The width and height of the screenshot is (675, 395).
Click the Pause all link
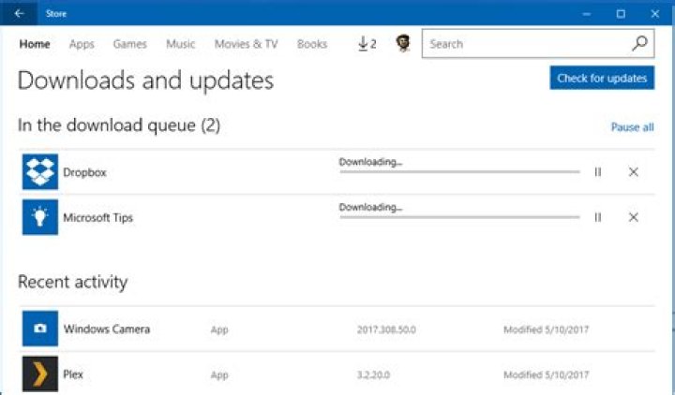click(632, 127)
